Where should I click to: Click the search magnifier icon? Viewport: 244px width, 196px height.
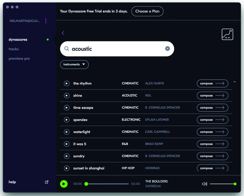point(67,49)
